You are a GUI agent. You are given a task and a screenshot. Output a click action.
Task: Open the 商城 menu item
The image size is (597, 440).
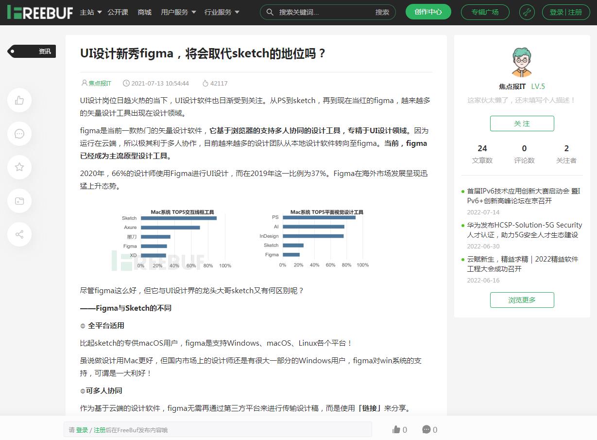coord(145,12)
